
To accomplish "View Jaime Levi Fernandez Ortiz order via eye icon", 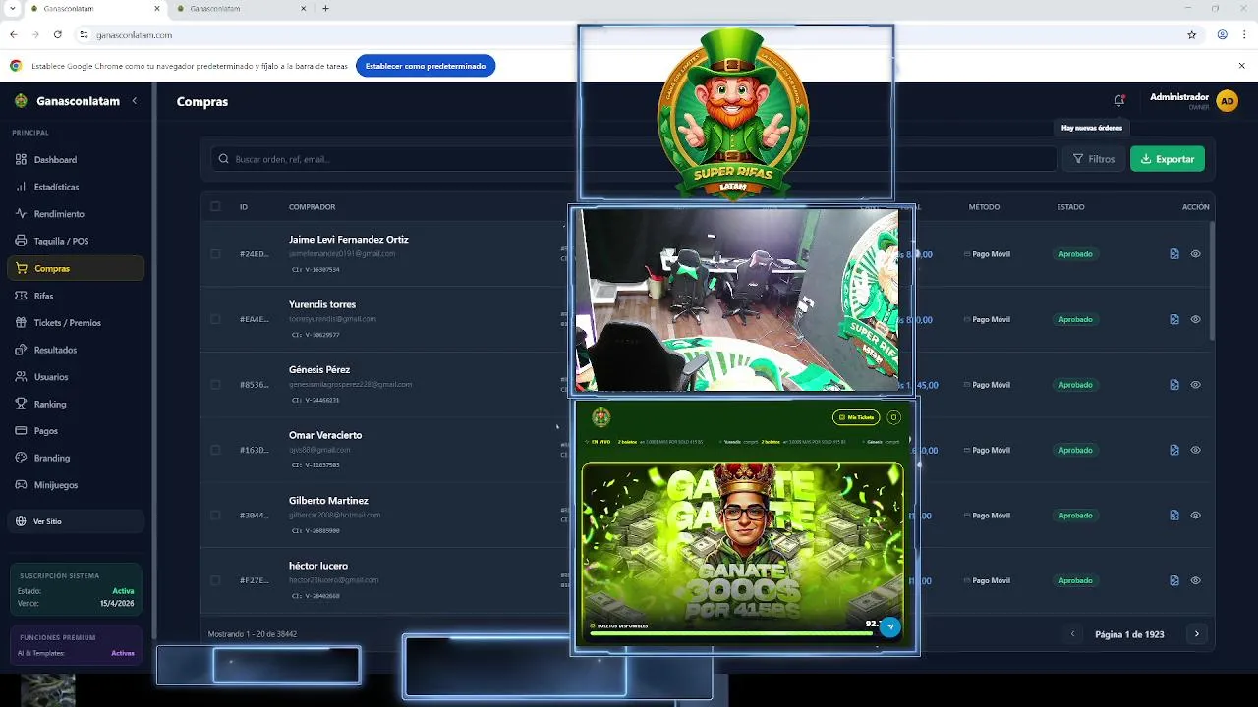I will 1196,254.
